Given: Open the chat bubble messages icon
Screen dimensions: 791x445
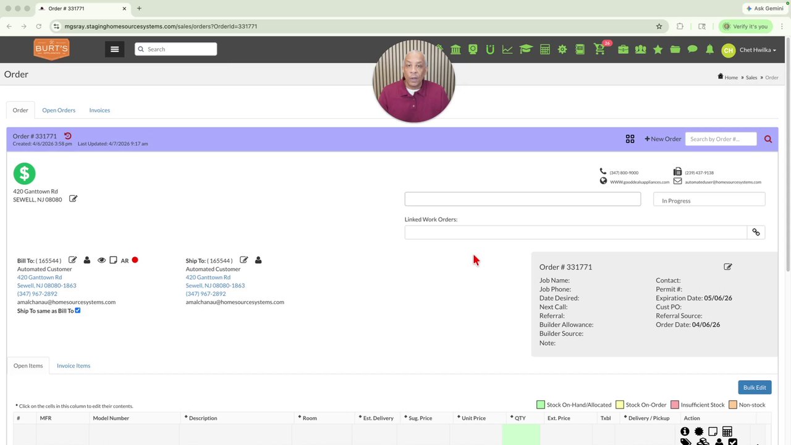Looking at the screenshot, I should [x=692, y=49].
